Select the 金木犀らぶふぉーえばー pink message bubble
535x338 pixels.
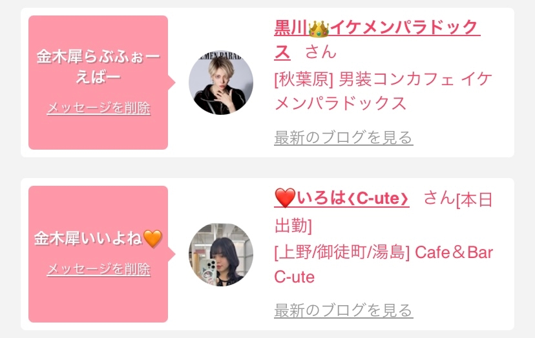[98, 83]
